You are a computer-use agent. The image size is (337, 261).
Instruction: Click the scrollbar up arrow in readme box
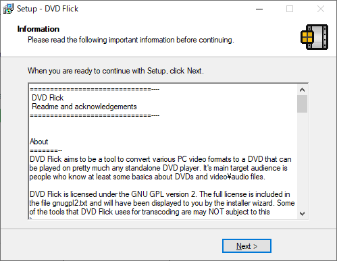coord(302,90)
